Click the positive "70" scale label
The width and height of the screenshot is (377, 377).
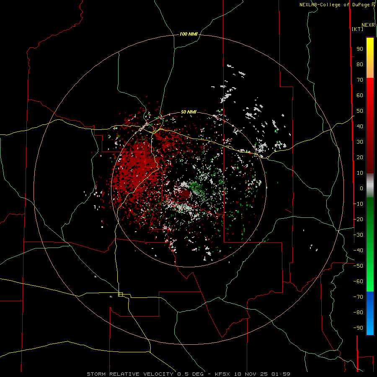click(360, 80)
